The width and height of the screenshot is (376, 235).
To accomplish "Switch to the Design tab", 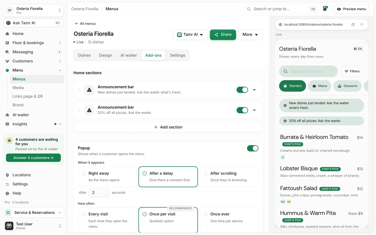I will click(105, 55).
